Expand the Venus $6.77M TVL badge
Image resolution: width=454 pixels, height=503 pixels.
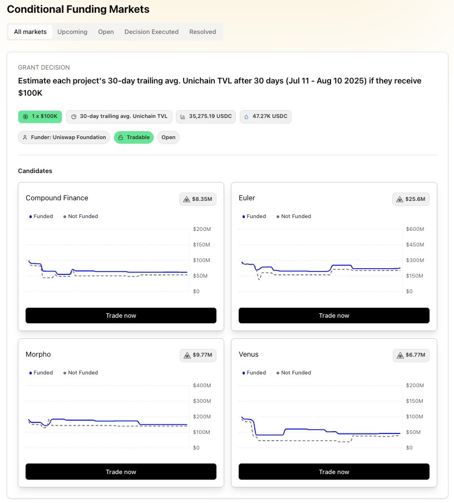(x=411, y=355)
